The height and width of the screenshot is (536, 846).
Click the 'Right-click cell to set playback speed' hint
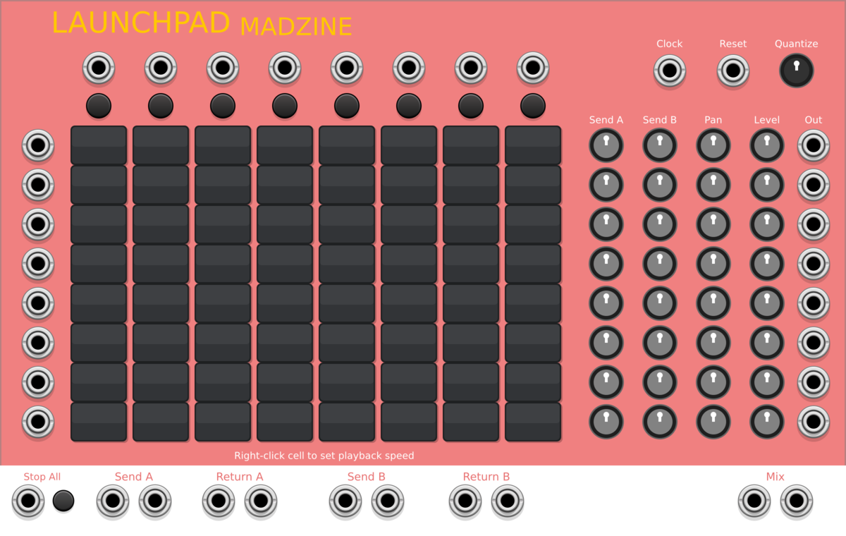coord(324,456)
